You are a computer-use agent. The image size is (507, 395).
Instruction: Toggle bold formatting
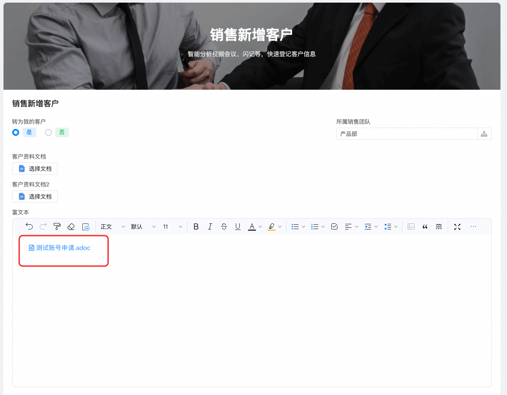tap(196, 226)
